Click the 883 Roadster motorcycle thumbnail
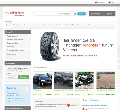 pos(63,80)
